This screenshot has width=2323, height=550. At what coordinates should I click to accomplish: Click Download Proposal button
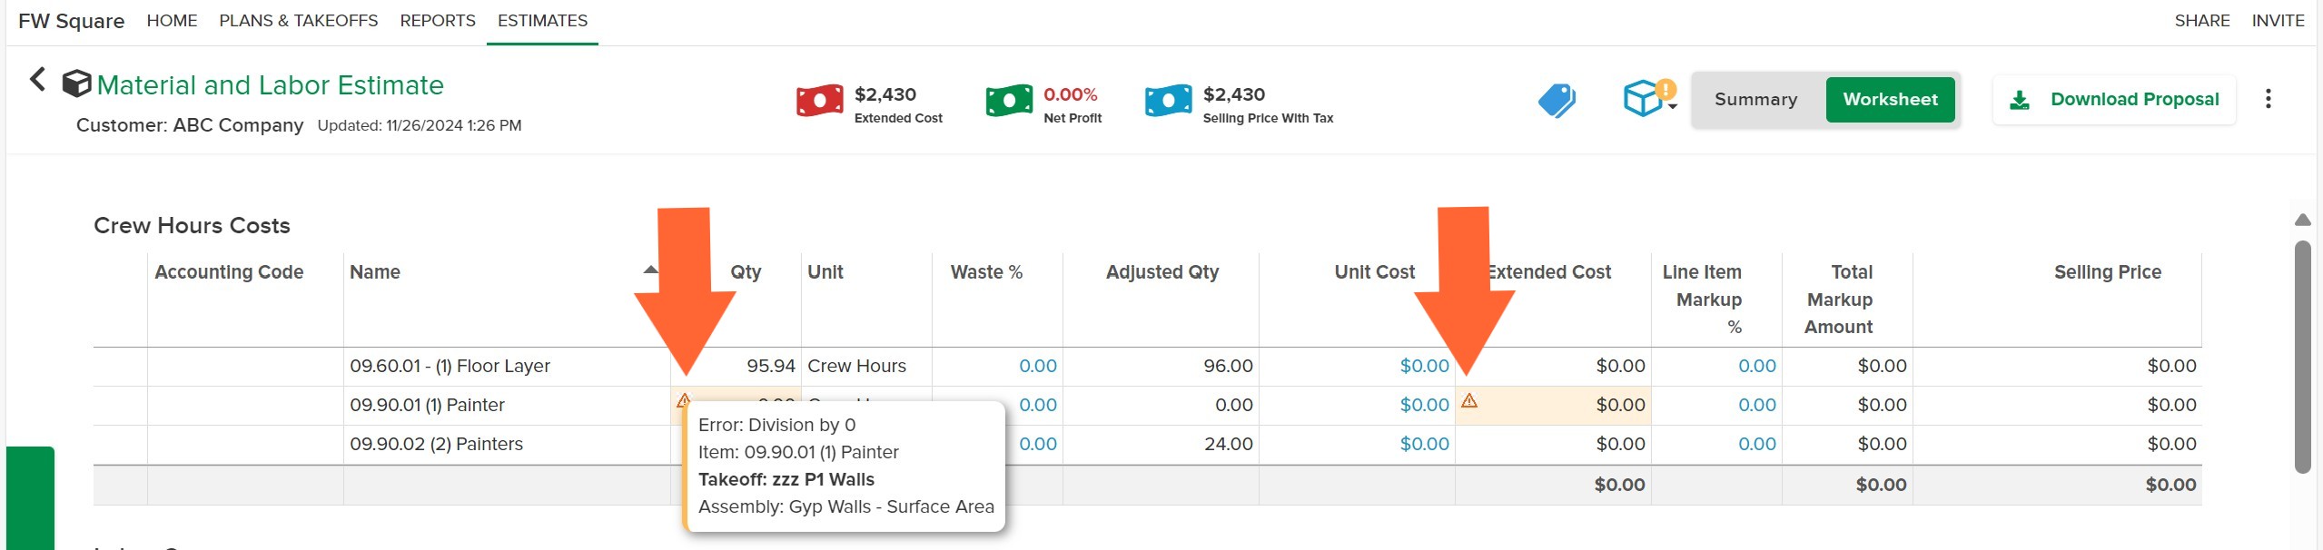(x=2113, y=100)
